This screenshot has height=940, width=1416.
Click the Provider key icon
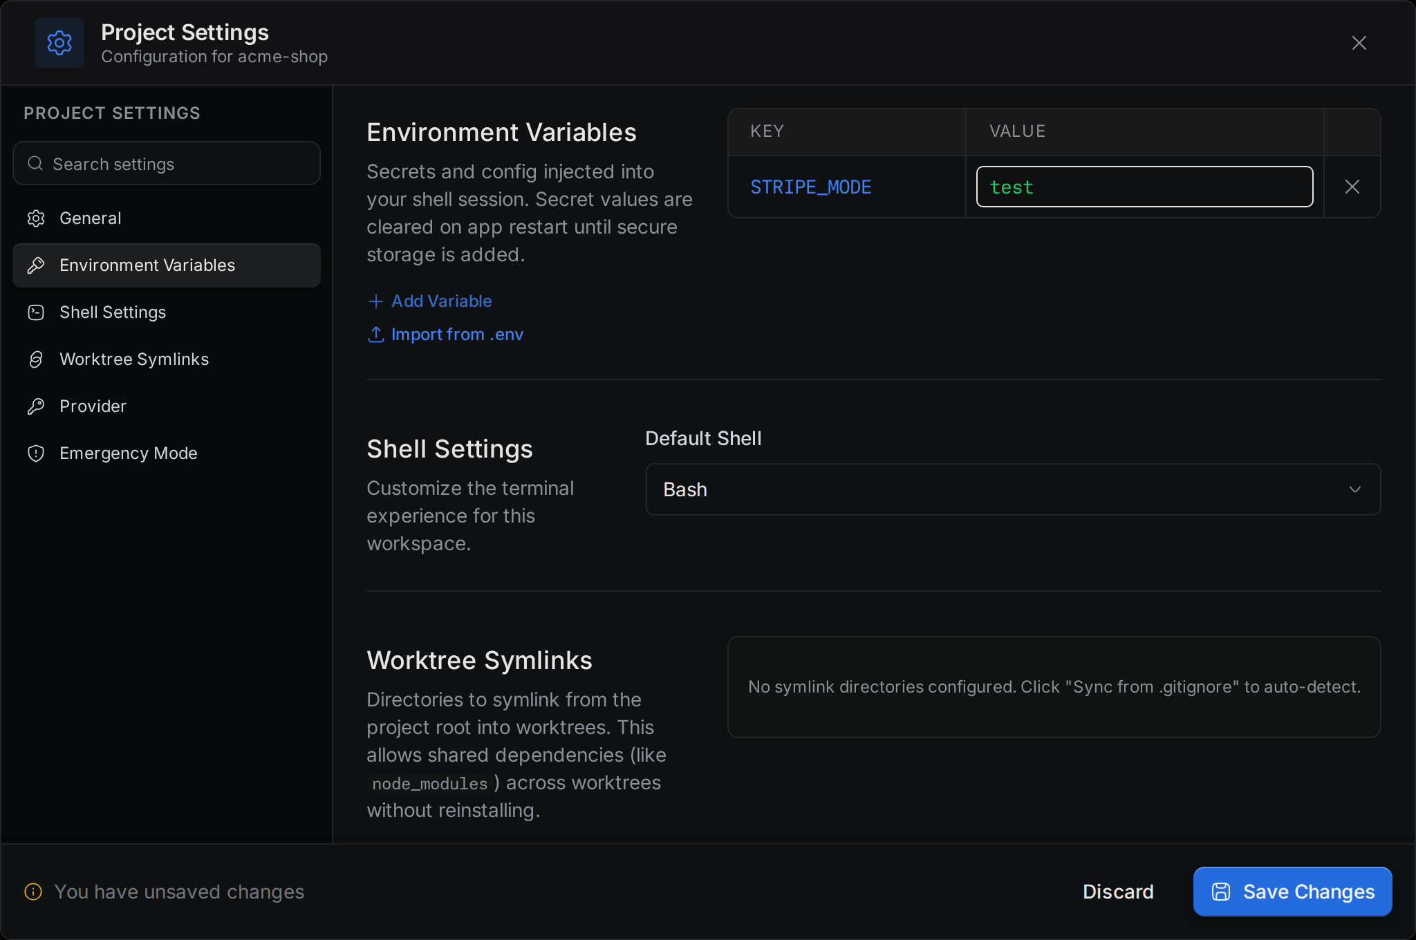(36, 406)
